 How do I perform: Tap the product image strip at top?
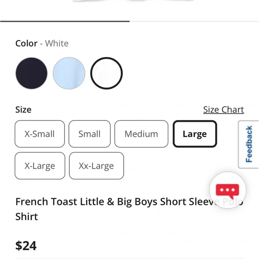coord(132,1)
